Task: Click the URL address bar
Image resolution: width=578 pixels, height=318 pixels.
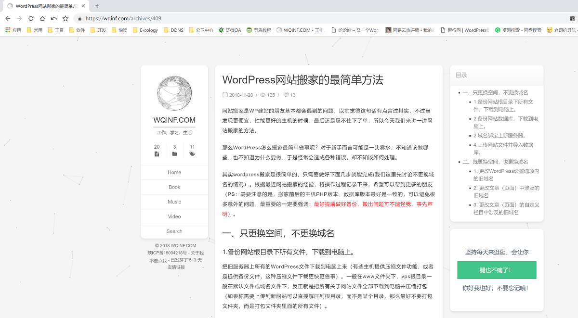Action: tap(289, 18)
